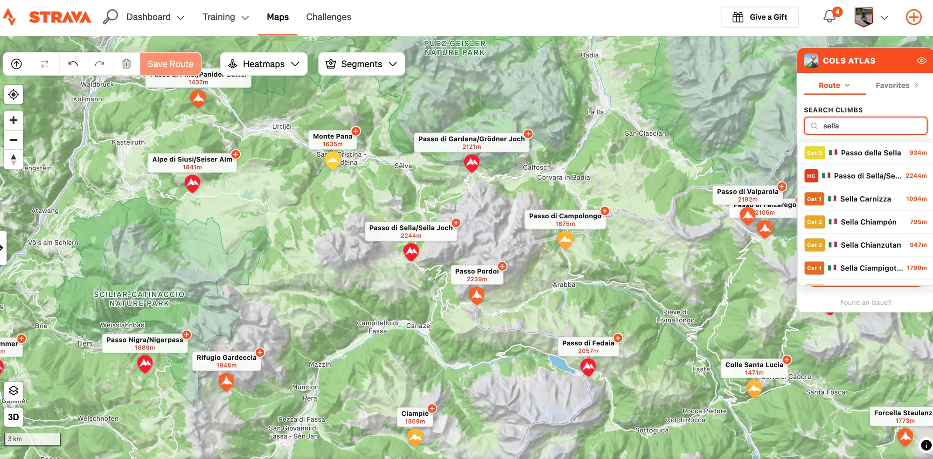Screen dimensions: 933x459
Task: Open the search magnifier icon
Action: (x=110, y=17)
